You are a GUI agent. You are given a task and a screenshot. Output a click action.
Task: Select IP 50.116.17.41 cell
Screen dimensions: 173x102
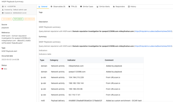coord(74,95)
